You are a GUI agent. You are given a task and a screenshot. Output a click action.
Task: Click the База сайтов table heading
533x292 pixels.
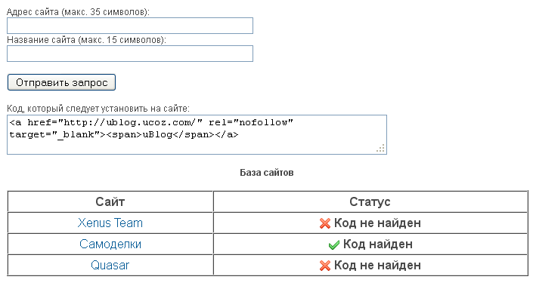pyautogui.click(x=266, y=173)
